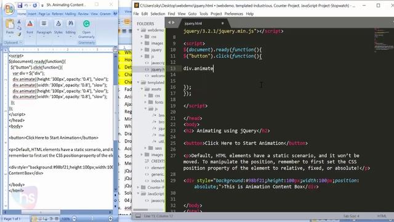The height and width of the screenshot is (222, 394).
Task: Click the 100% zoom level in Word
Action: pos(66,219)
